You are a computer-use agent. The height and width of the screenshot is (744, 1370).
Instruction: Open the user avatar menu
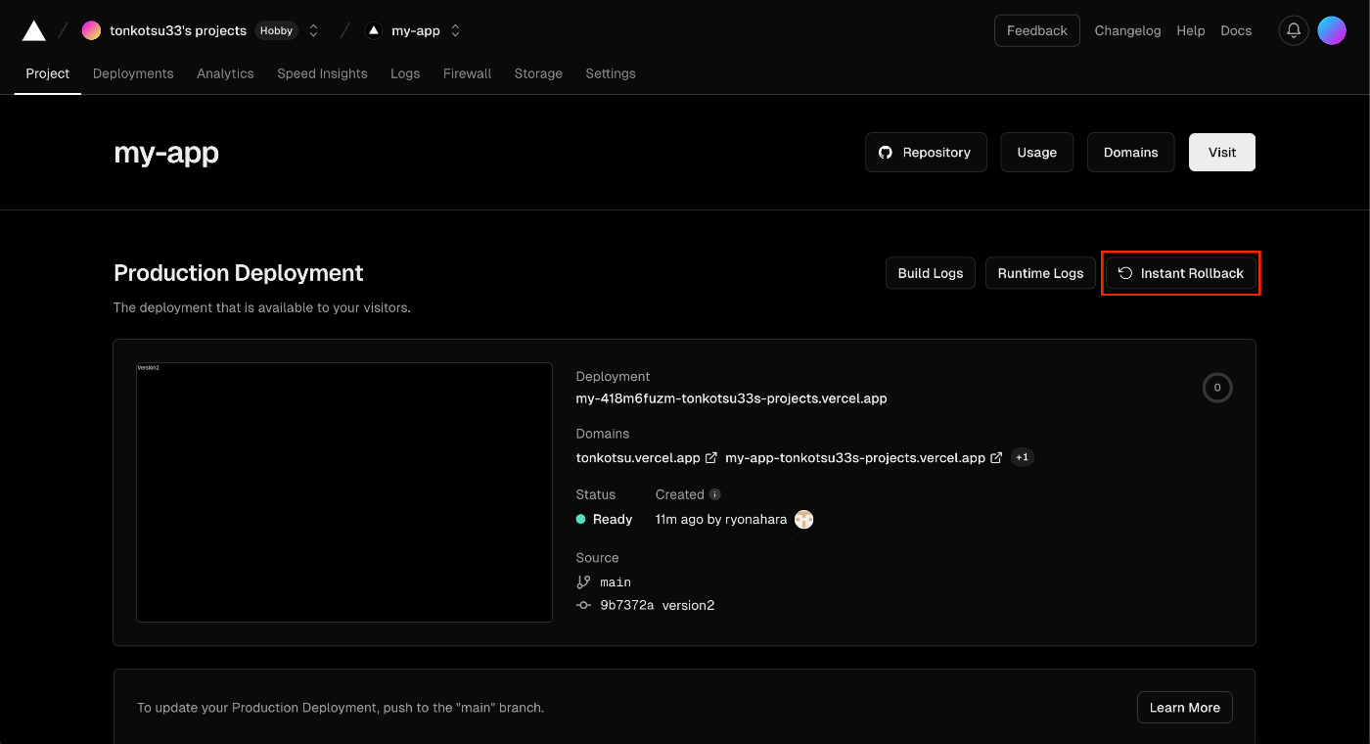click(1332, 30)
